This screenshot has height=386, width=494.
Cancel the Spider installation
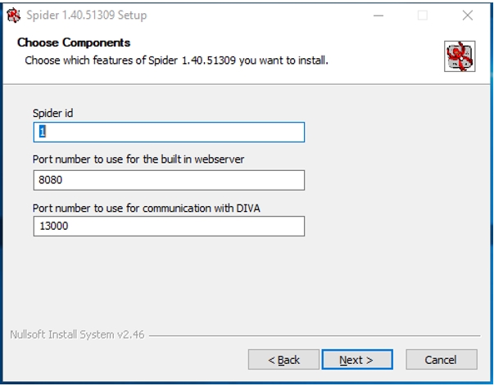tap(442, 360)
